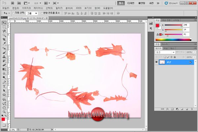Switch to the 마스크 tab
The height and width of the screenshot is (132, 198).
tap(165, 44)
